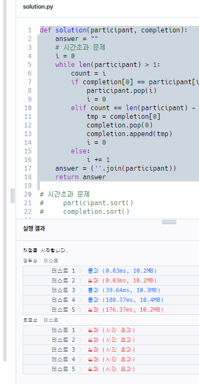Select efficiency row 테스트 1 실패 (시간 초과)
This screenshot has width=199, height=384.
(x=111, y=331)
